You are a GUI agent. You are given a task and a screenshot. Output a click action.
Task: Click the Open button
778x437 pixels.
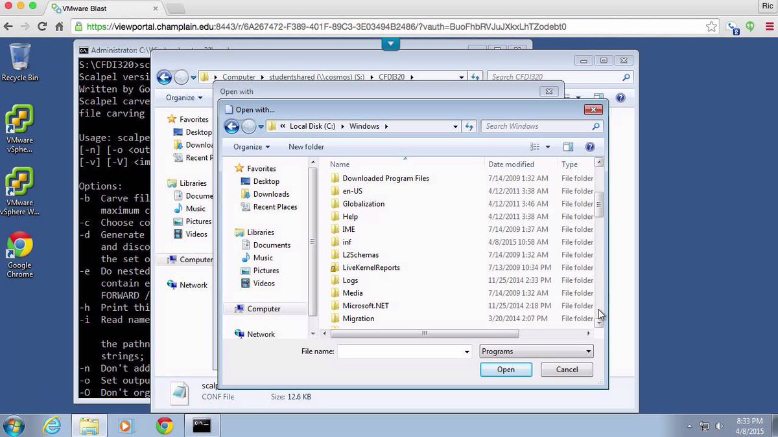coord(506,370)
